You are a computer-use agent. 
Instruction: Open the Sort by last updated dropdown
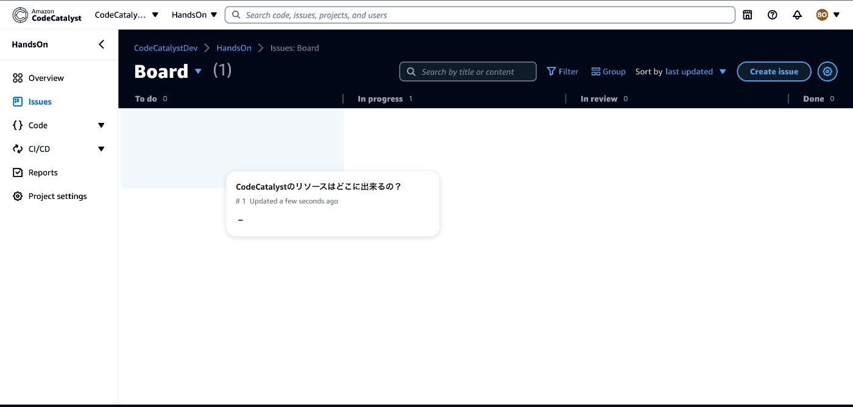click(x=681, y=72)
